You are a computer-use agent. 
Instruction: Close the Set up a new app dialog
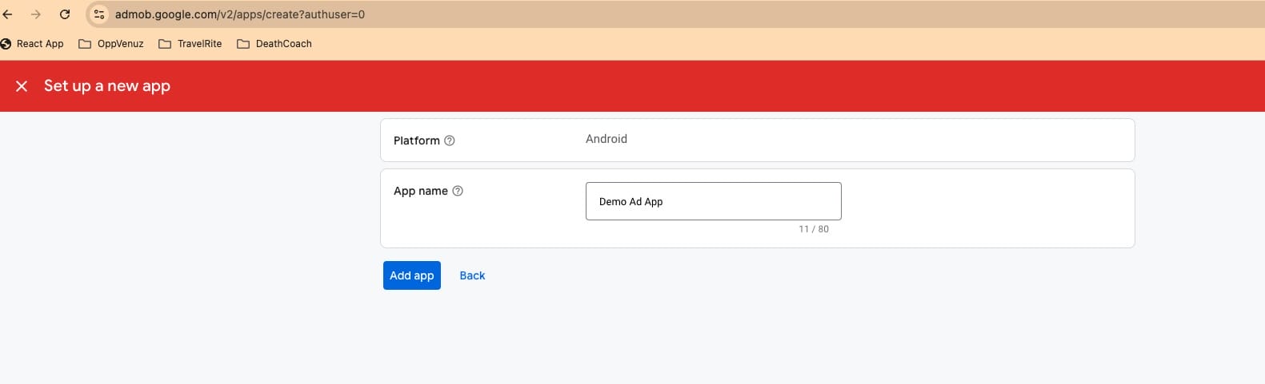click(x=22, y=86)
